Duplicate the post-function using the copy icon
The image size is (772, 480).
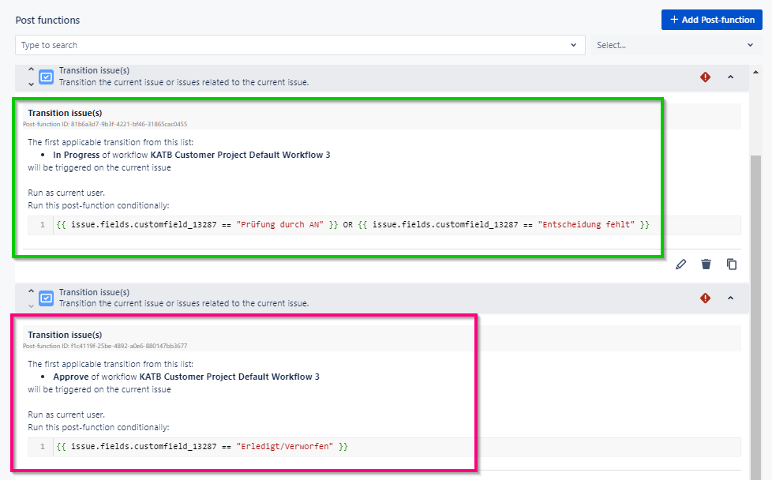coord(732,264)
